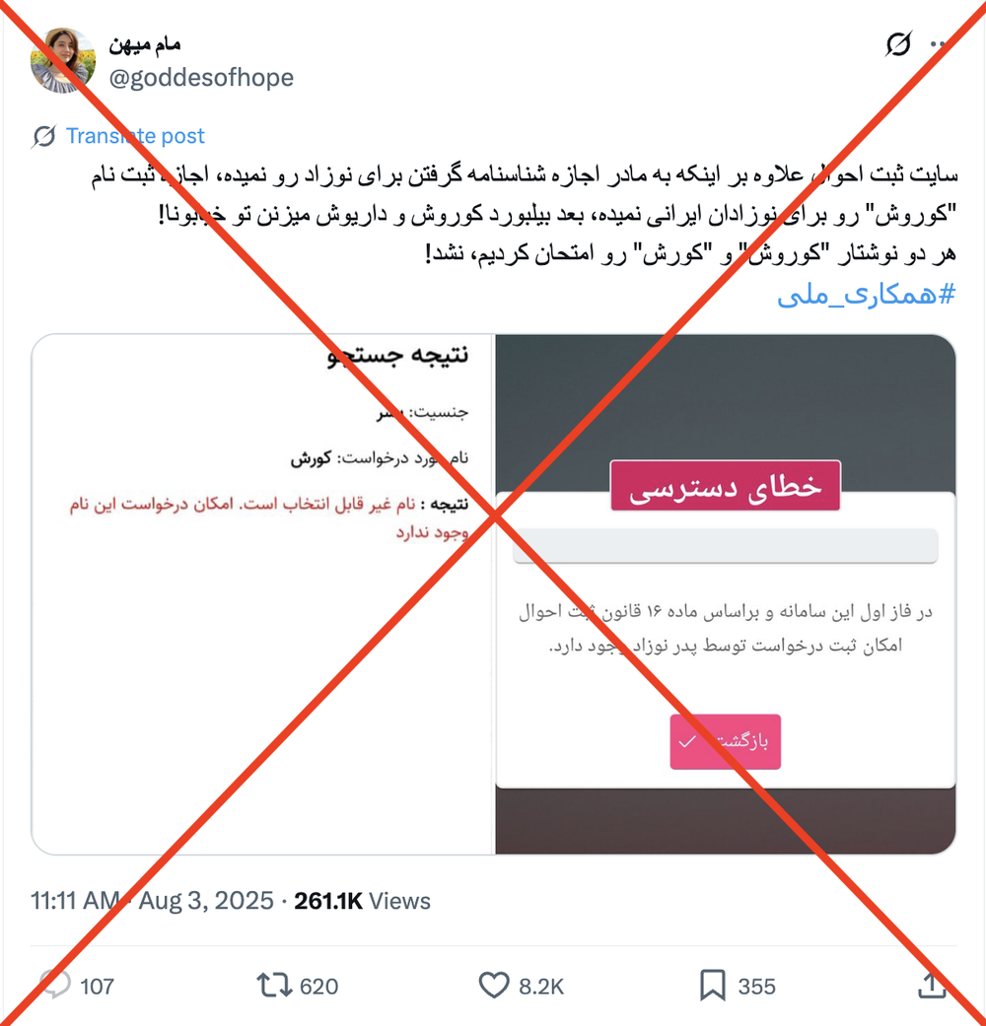Viewport: 986px width, 1026px height.
Task: Click the بازگشت button in the image
Action: tap(726, 741)
